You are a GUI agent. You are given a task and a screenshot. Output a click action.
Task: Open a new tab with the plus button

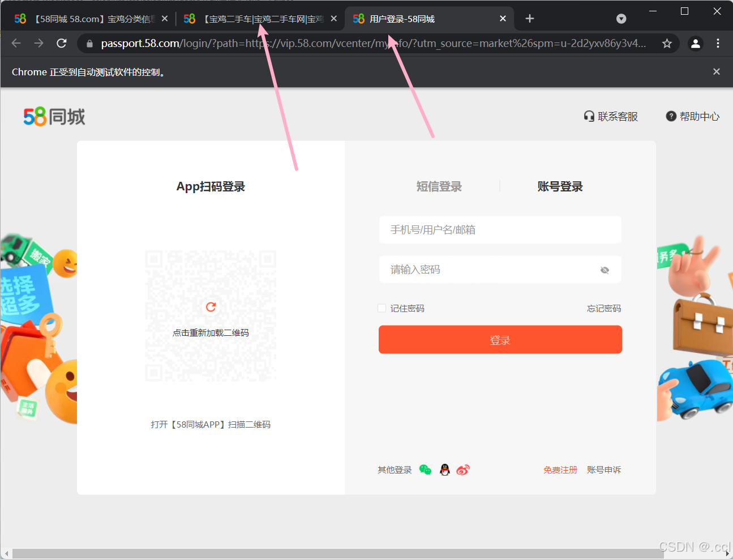coord(529,19)
